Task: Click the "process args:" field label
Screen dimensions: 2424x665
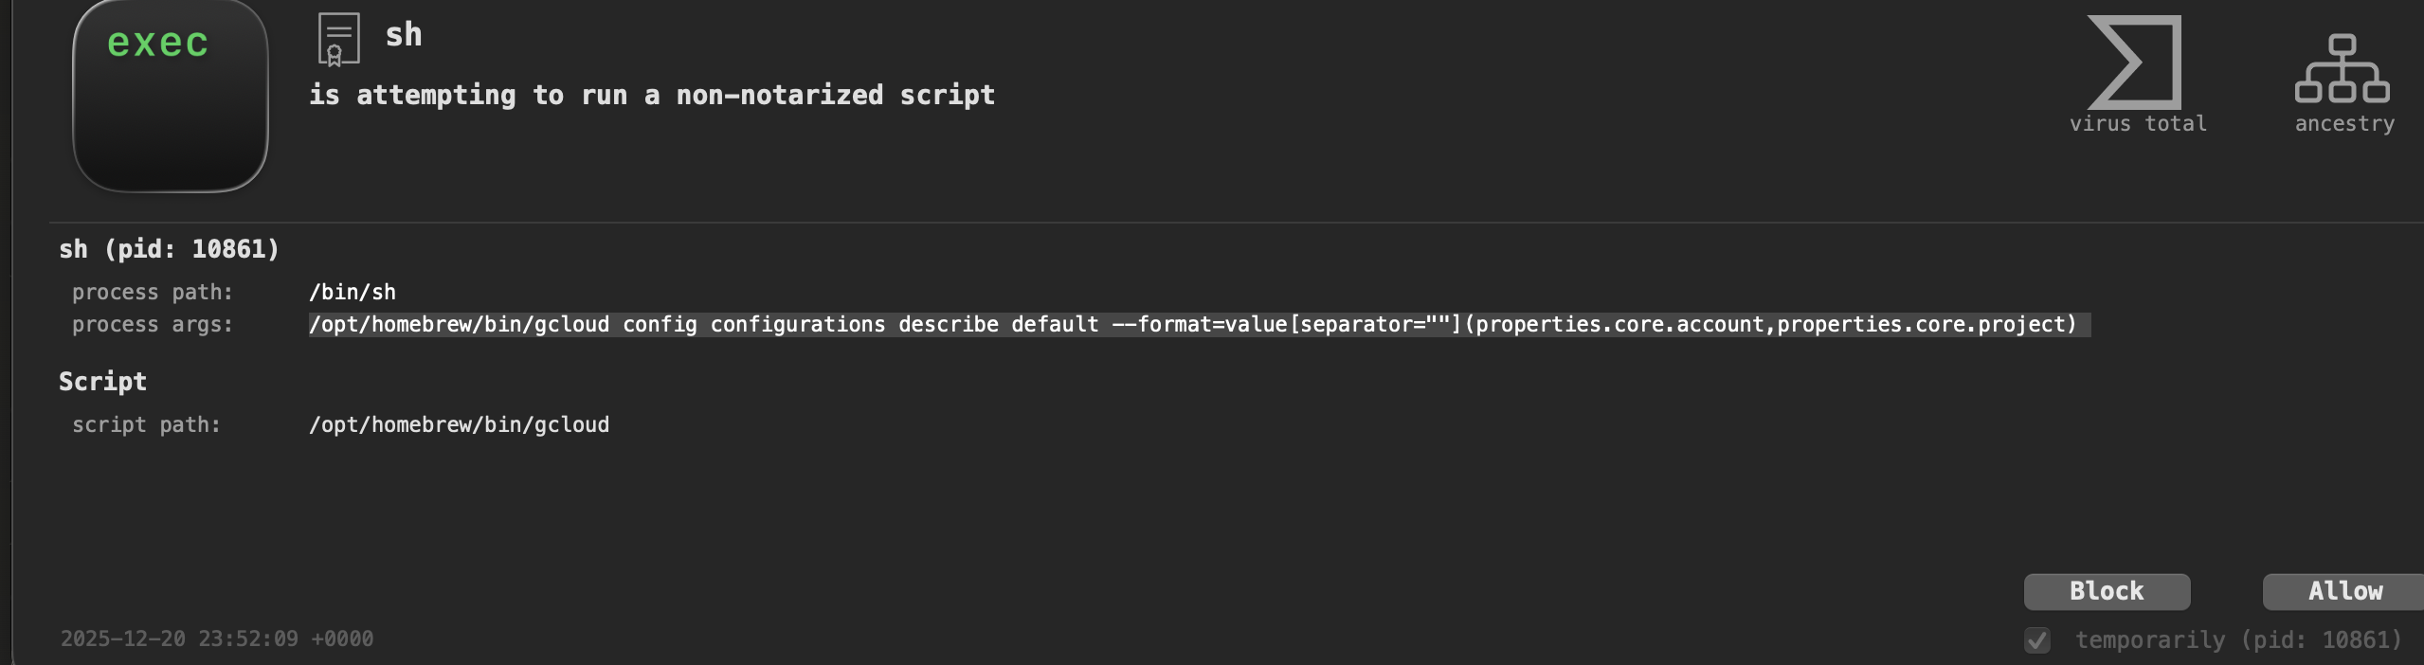Action: click(x=153, y=325)
